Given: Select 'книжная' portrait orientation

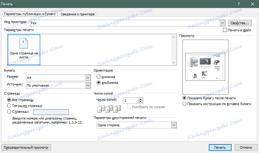Looking at the screenshot, I should pyautogui.click(x=98, y=77).
